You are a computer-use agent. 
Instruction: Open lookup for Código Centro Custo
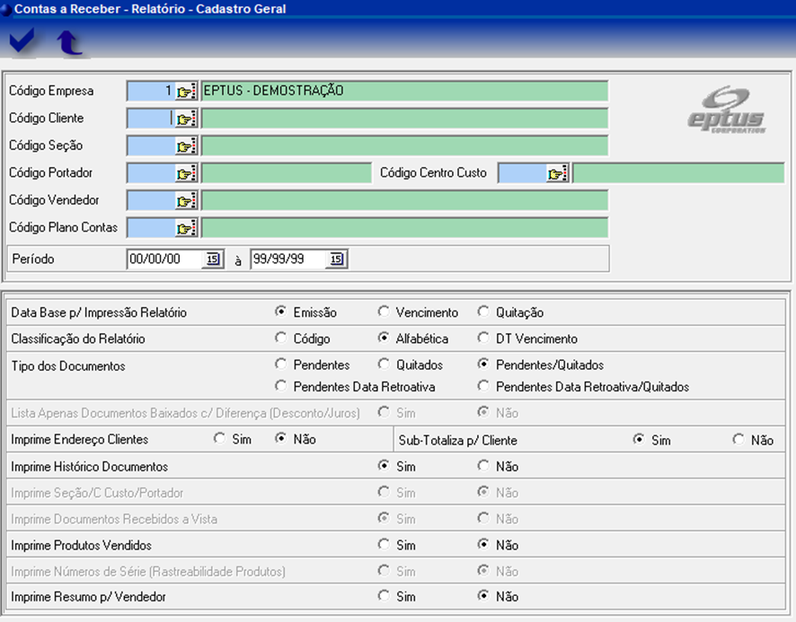click(x=558, y=173)
